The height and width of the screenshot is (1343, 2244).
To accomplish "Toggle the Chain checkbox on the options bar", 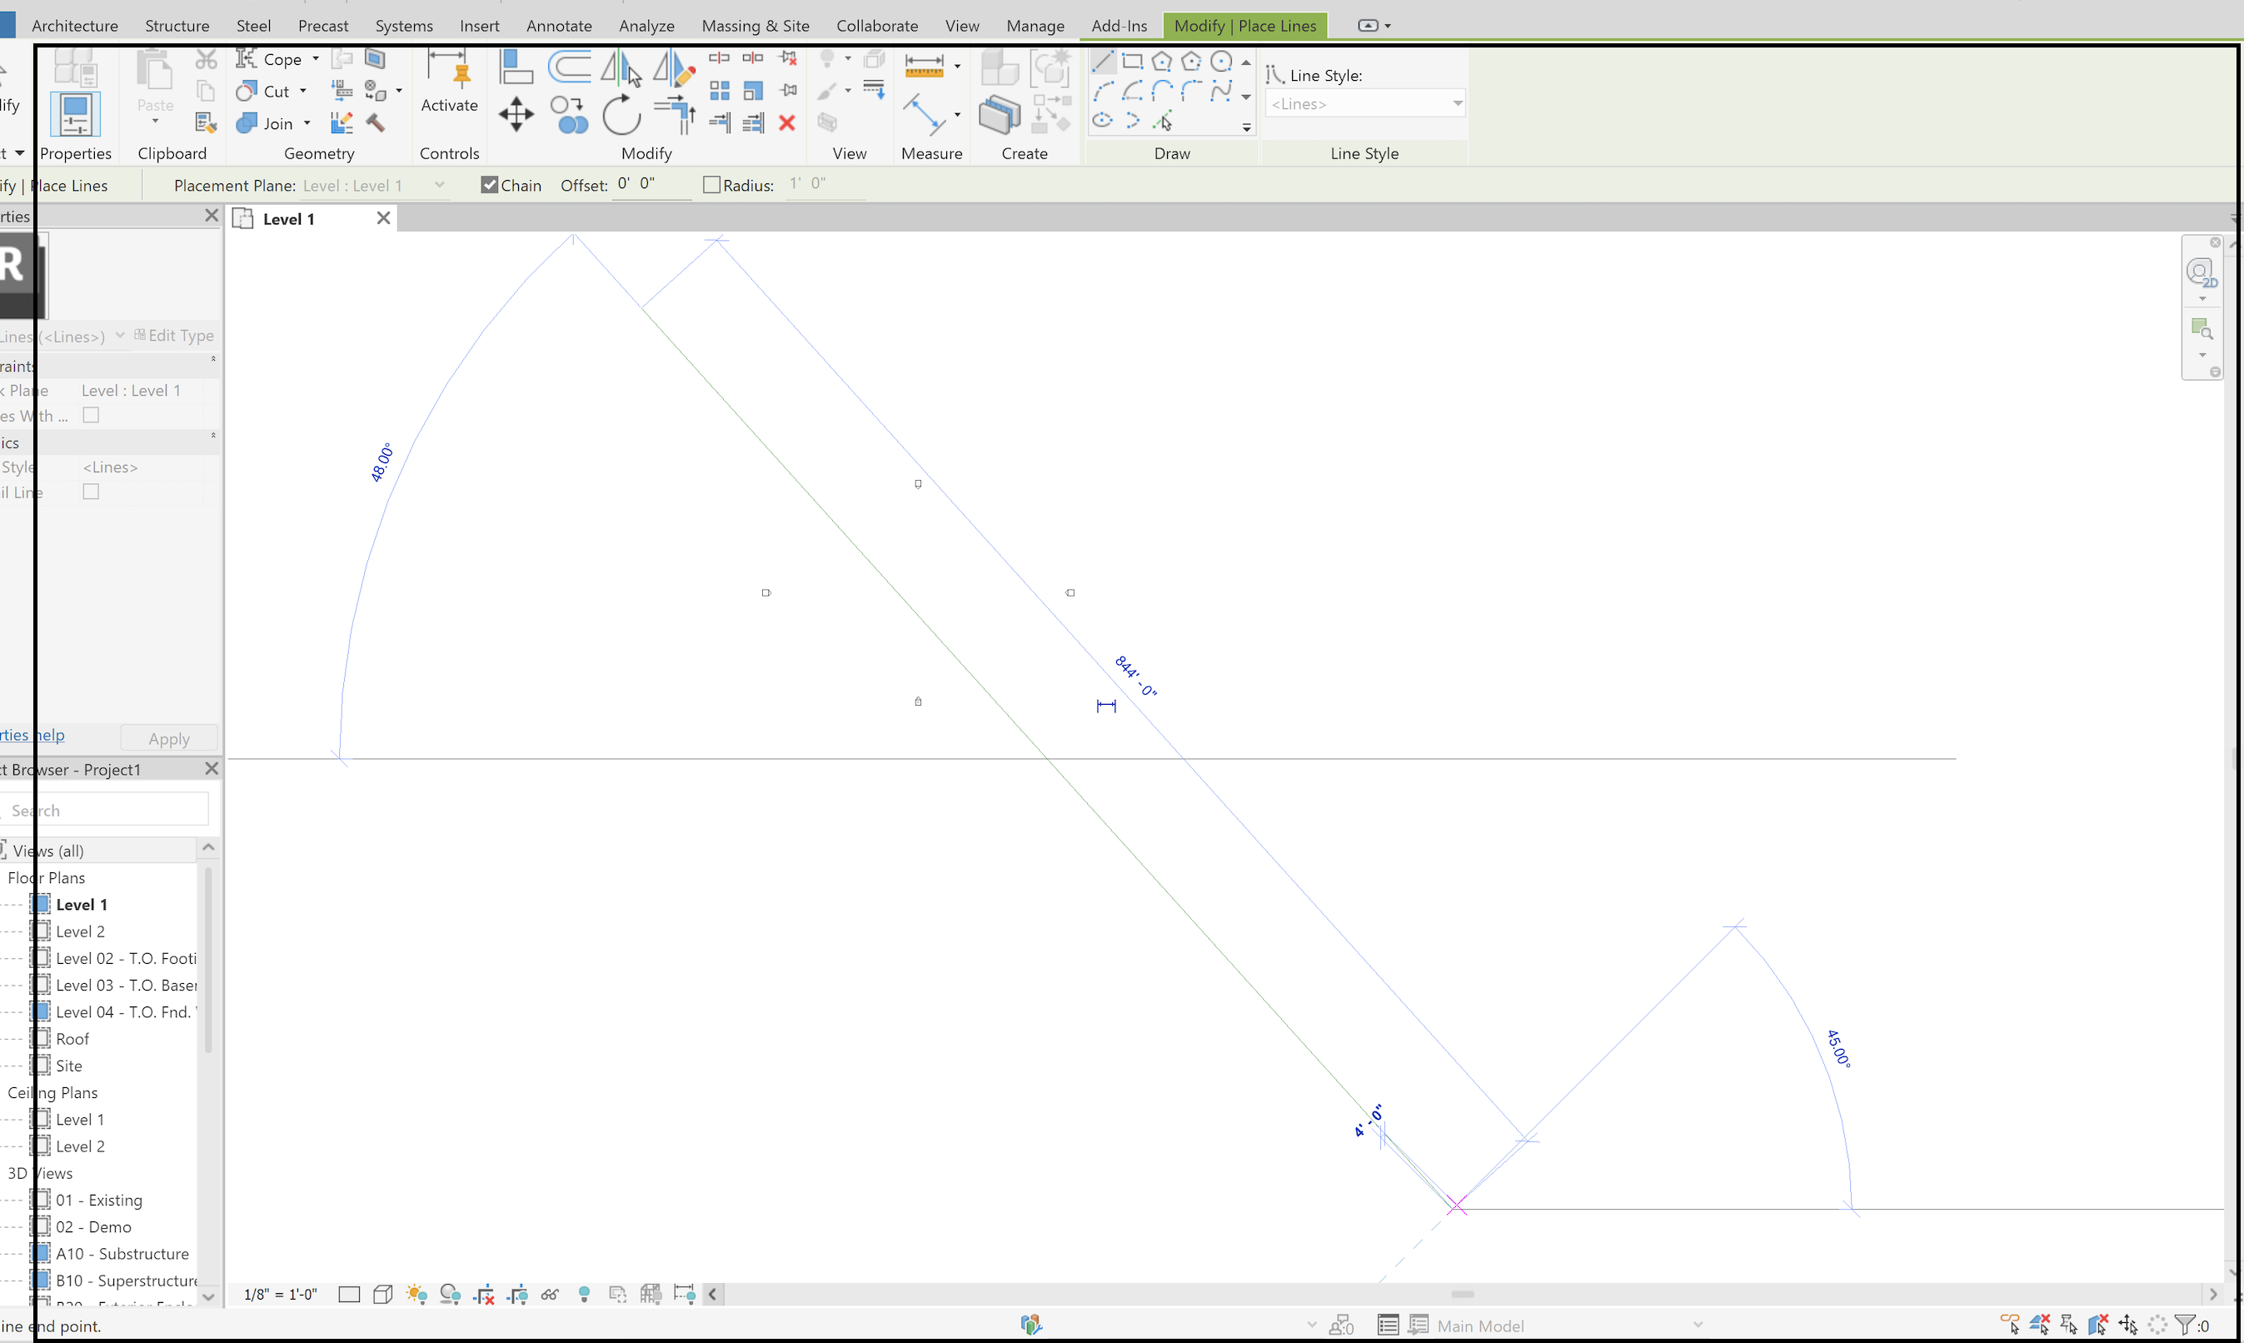I will pyautogui.click(x=489, y=184).
